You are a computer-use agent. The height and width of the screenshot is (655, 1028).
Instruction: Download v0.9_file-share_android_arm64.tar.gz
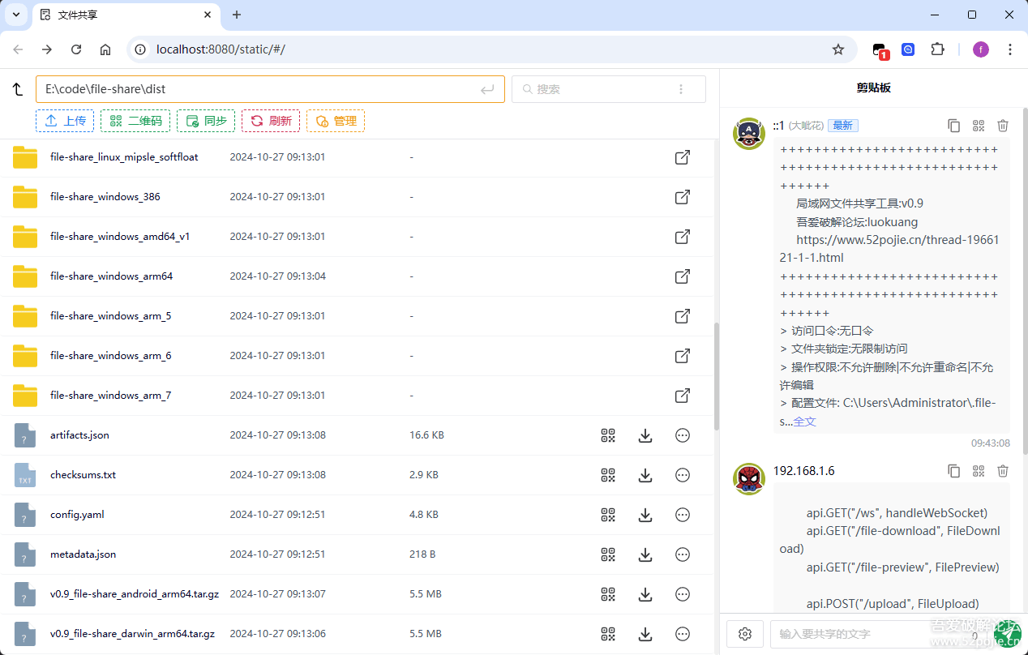pos(645,594)
